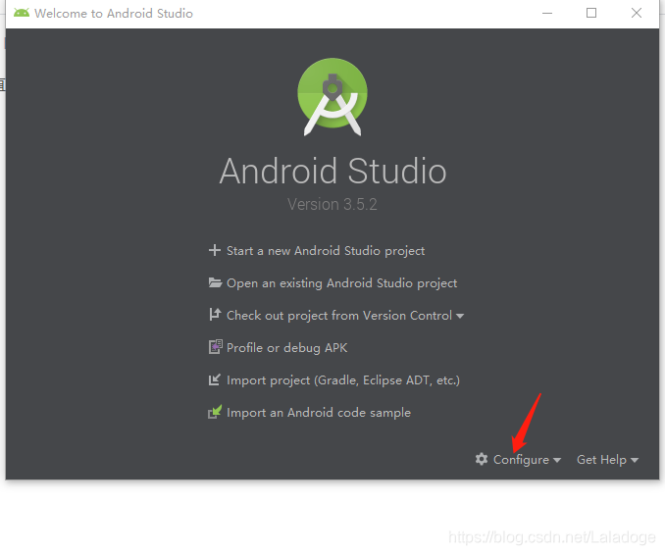Expand the Version Control dropdown arrow

coord(460,316)
